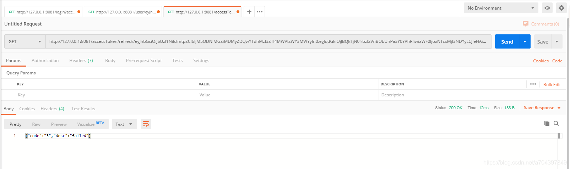This screenshot has width=570, height=169.
Task: Open the Settings tab
Action: pyautogui.click(x=201, y=61)
